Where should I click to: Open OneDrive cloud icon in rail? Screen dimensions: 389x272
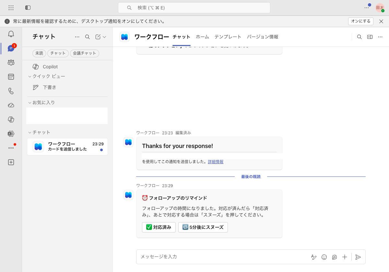[11, 105]
